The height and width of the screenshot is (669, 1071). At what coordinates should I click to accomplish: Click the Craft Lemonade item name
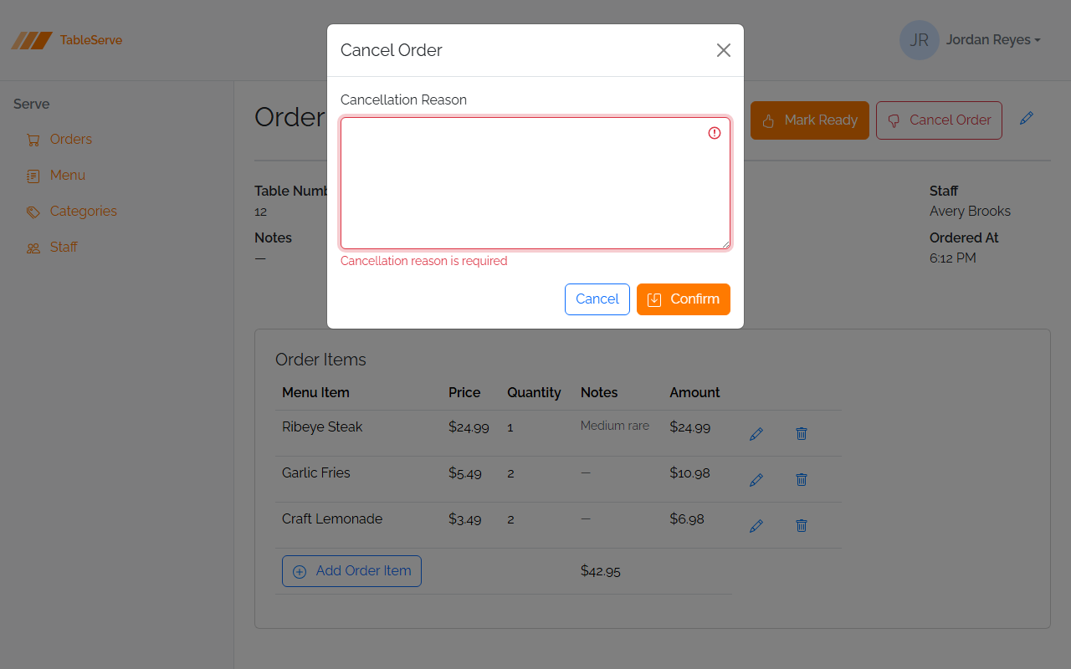(332, 519)
